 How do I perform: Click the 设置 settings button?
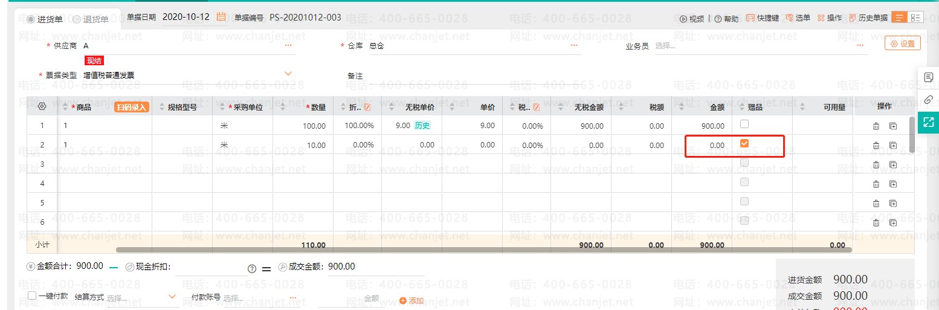(903, 44)
